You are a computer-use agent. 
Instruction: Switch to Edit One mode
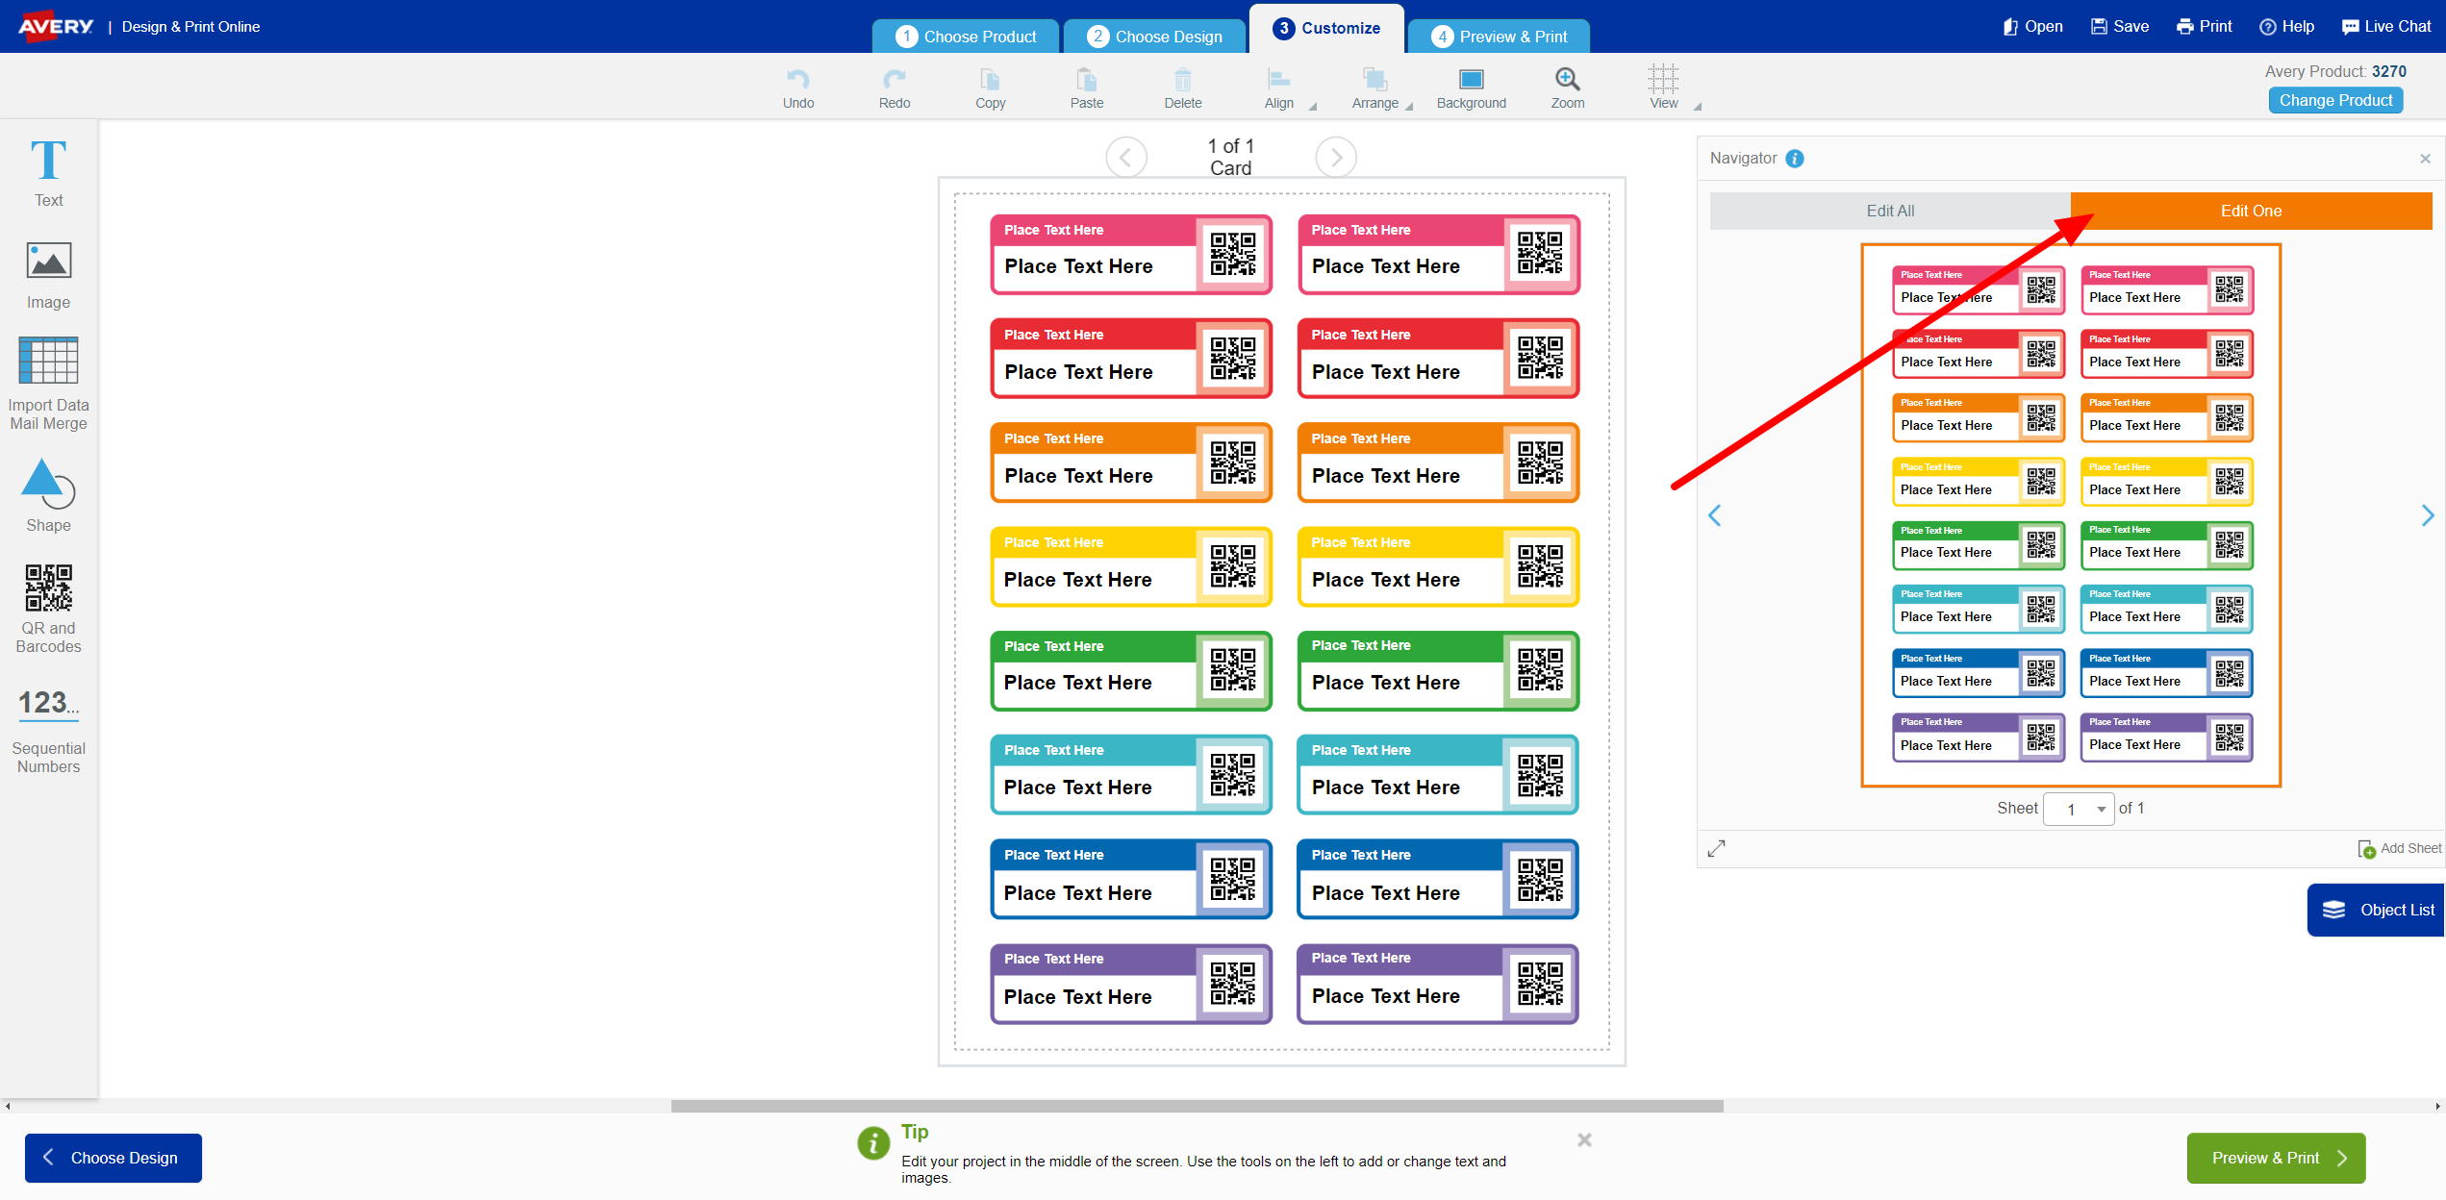pos(2251,211)
